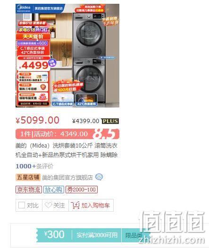Screen dimensions: 209x248
Task: Tick the 对比 compare checkbox
Action: tap(22, 205)
